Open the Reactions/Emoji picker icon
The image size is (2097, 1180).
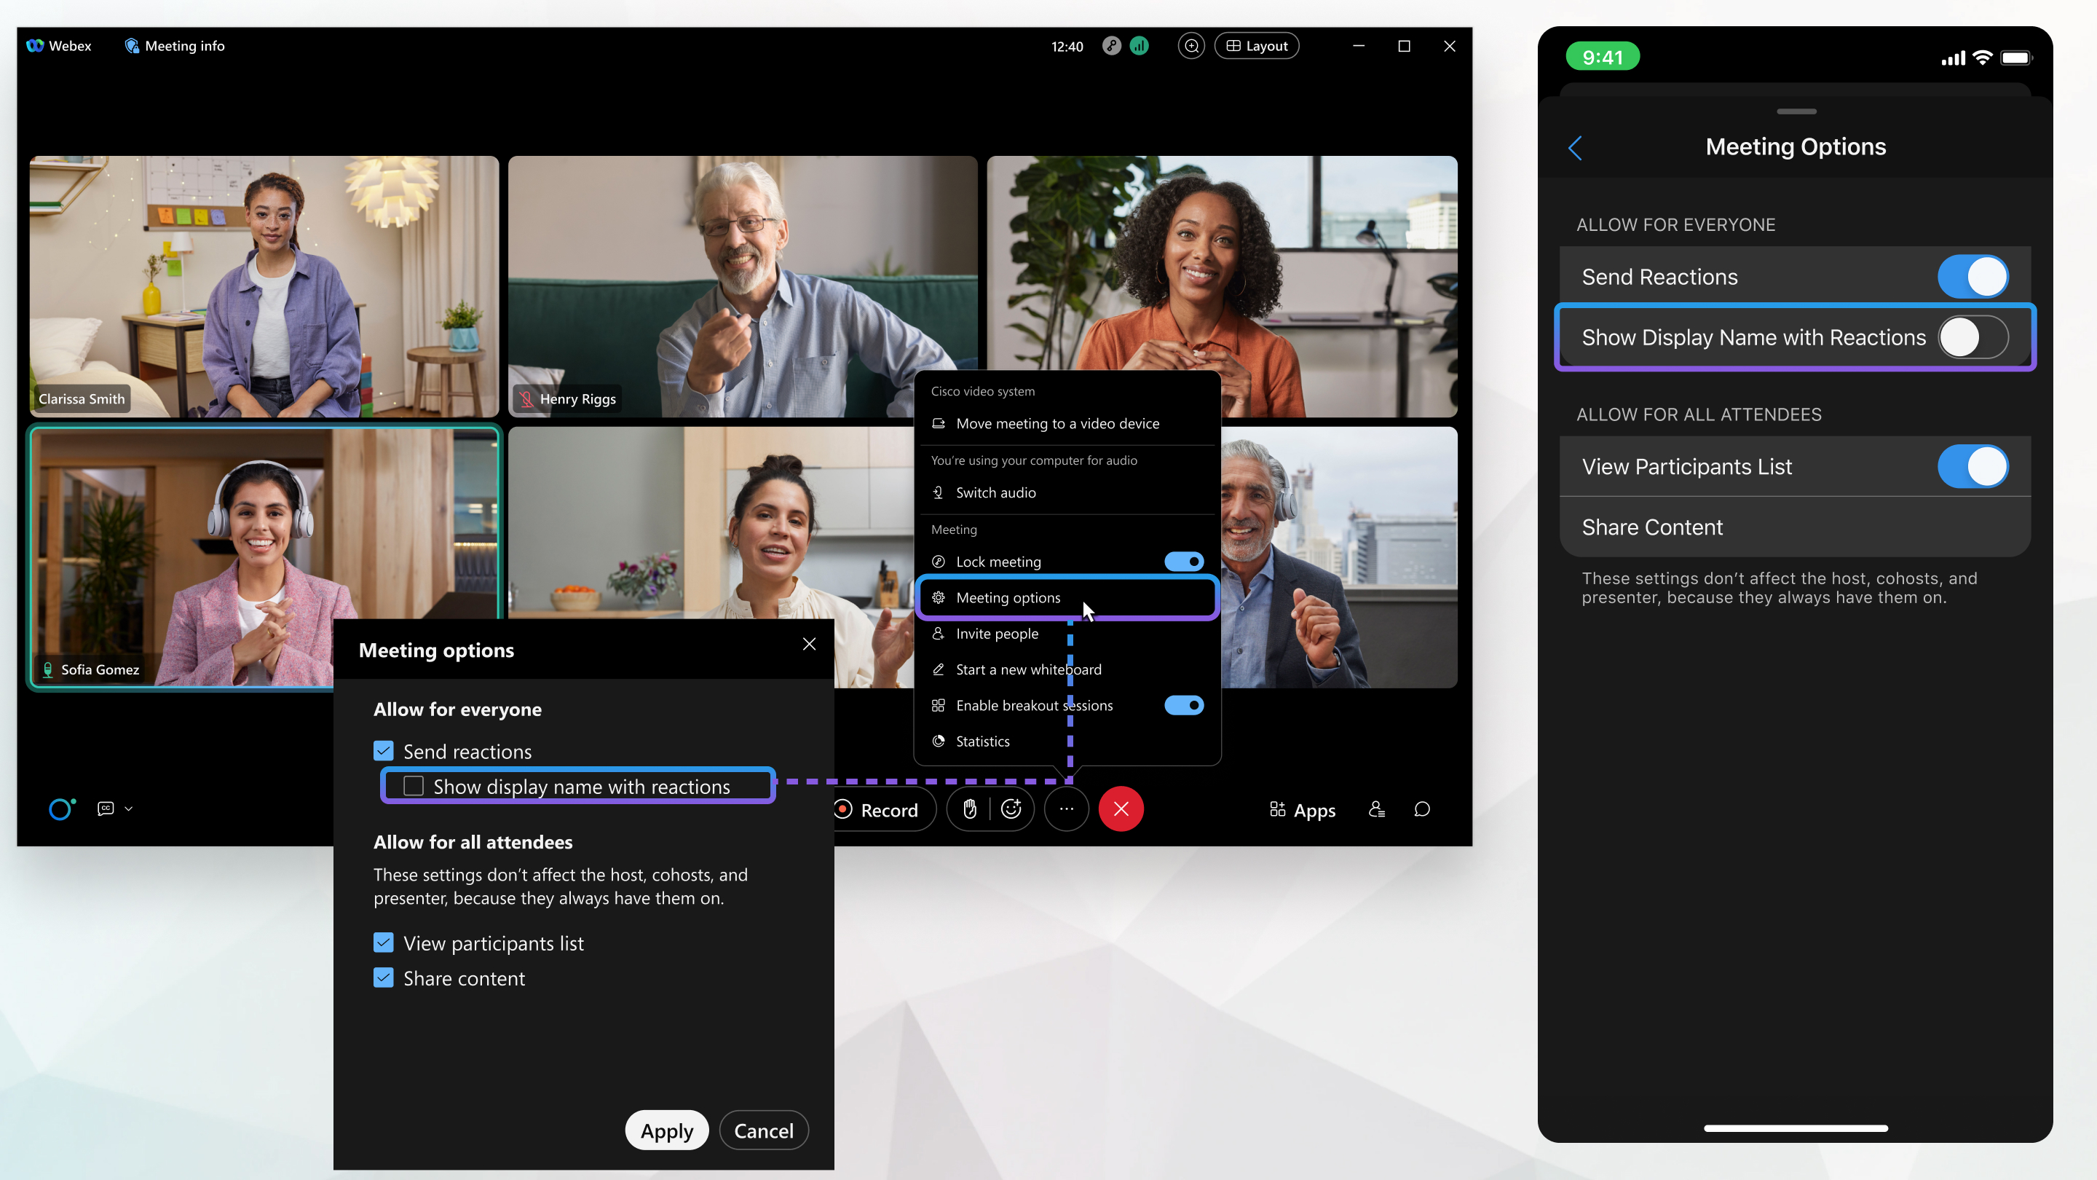[1013, 809]
